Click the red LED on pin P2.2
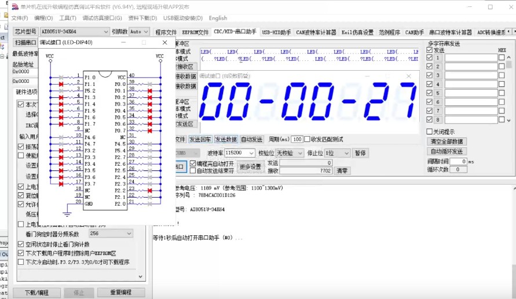Image resolution: width=516 pixels, height=299 pixels. click(x=150, y=190)
